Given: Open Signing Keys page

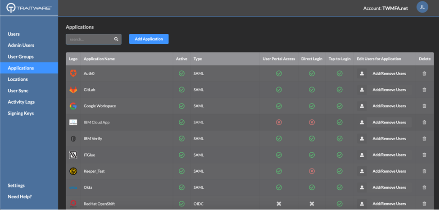Looking at the screenshot, I should (21, 114).
